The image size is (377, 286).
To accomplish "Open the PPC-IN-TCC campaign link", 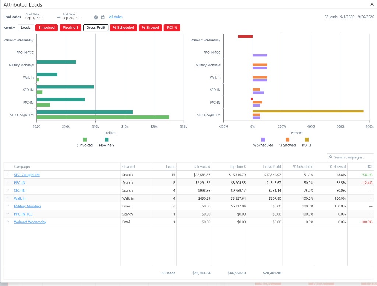I will 23,214.
